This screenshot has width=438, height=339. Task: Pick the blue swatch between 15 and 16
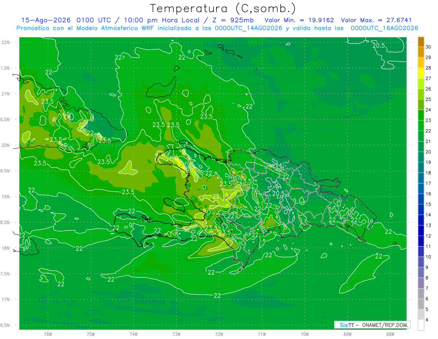pyautogui.click(x=421, y=199)
